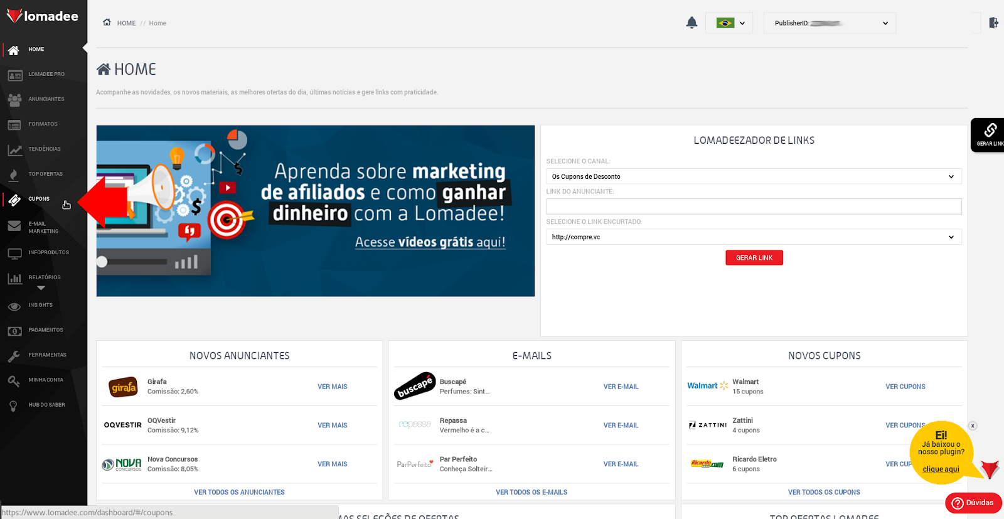Open the PublisherID dropdown
The width and height of the screenshot is (1004, 519).
830,23
